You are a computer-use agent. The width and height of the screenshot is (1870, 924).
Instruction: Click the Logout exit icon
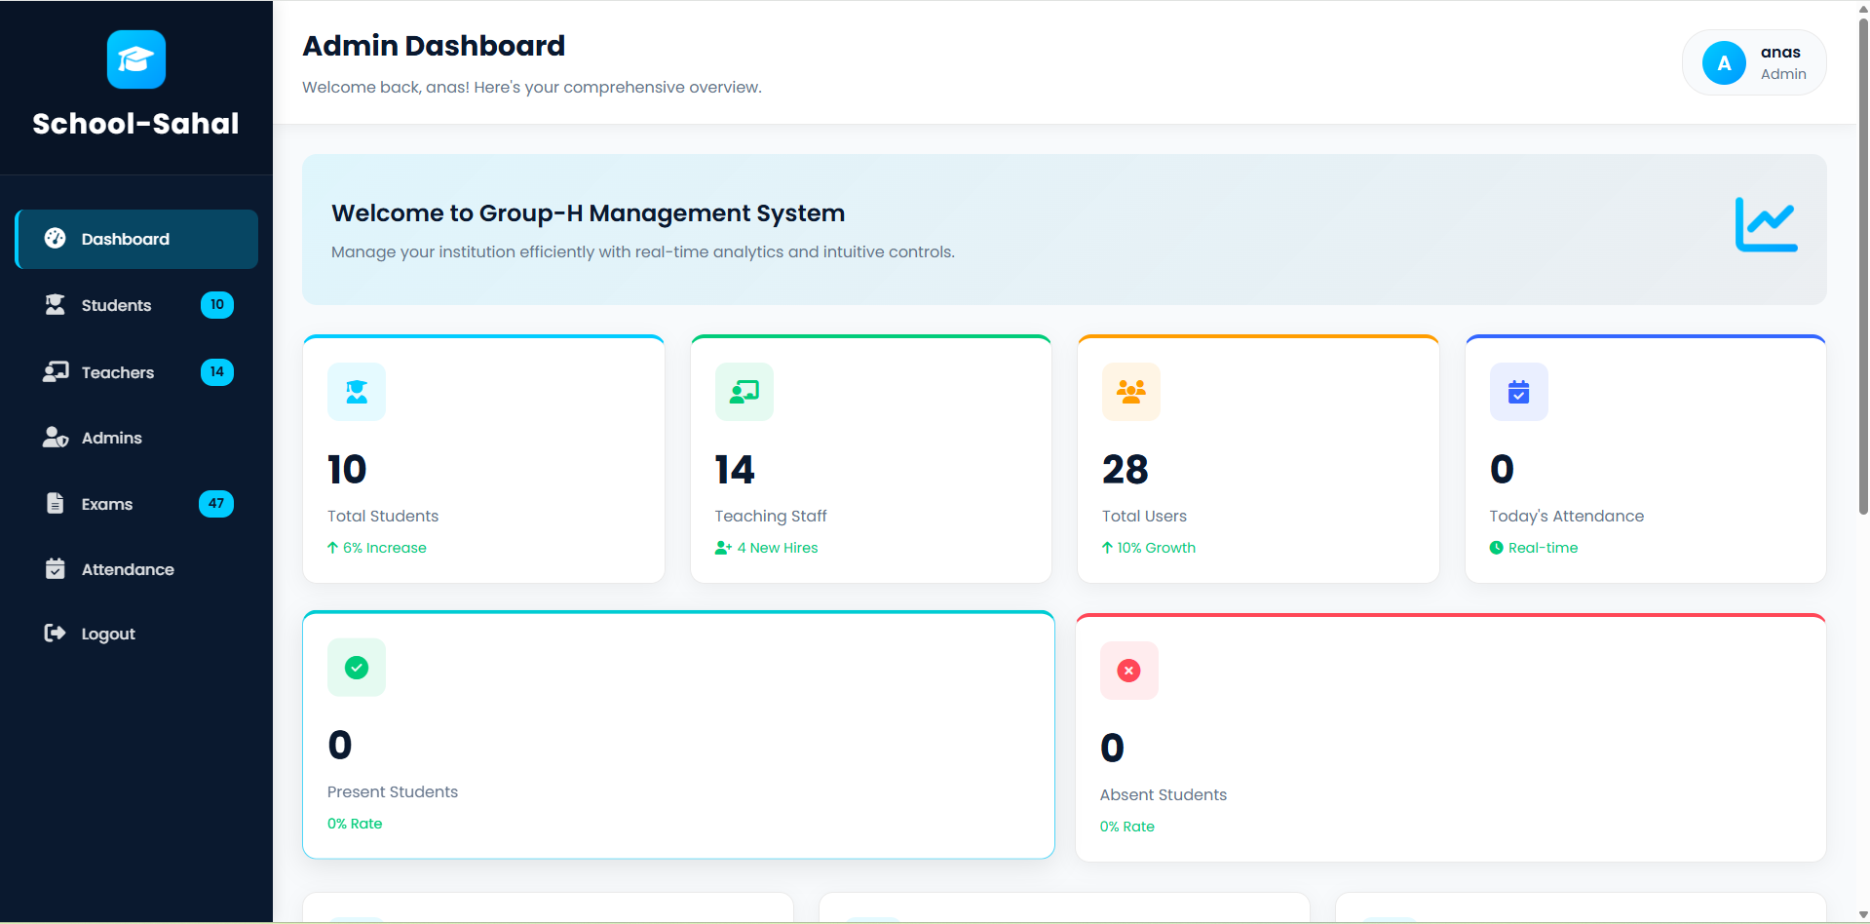click(x=55, y=633)
